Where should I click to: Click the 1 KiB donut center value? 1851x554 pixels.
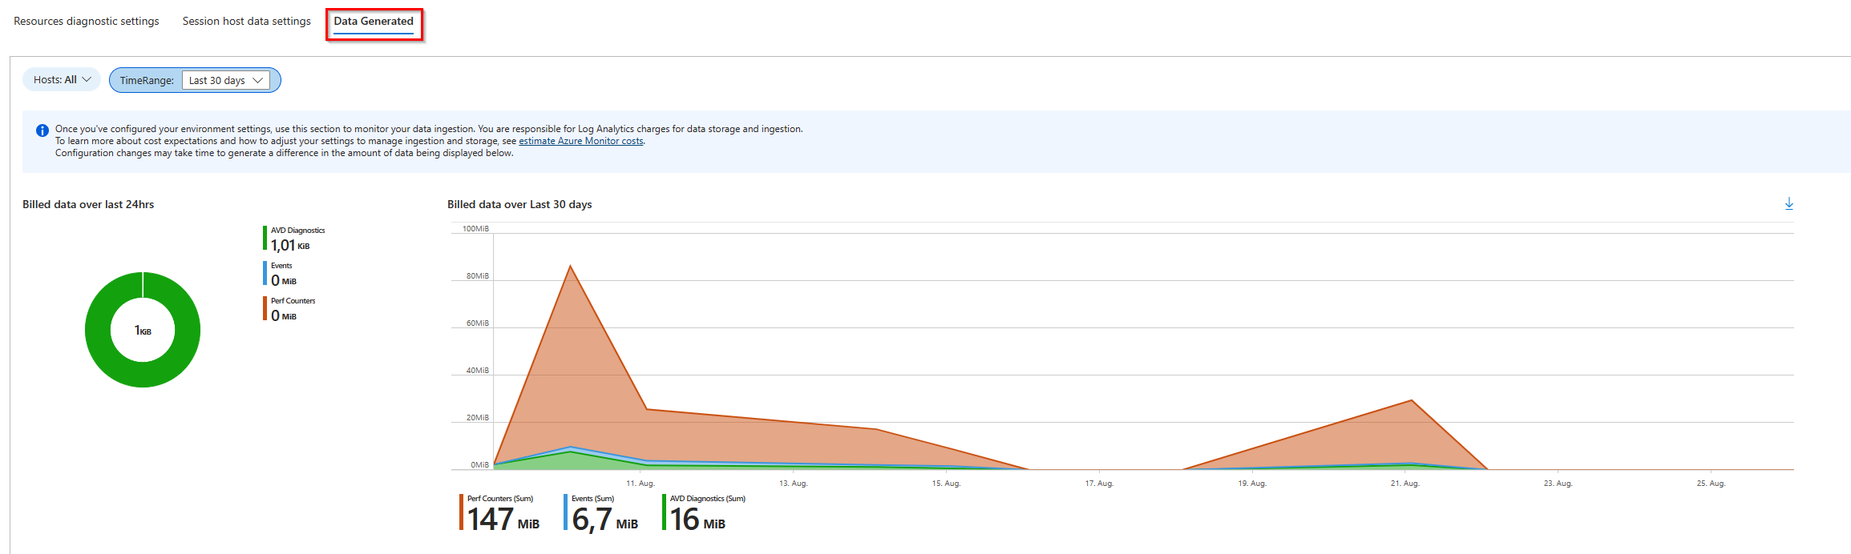point(143,331)
